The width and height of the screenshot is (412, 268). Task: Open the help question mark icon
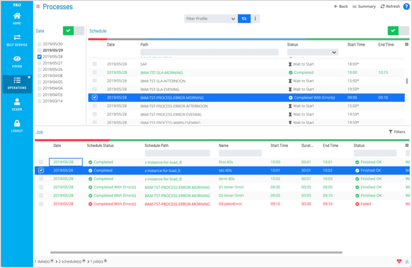[x=406, y=6]
